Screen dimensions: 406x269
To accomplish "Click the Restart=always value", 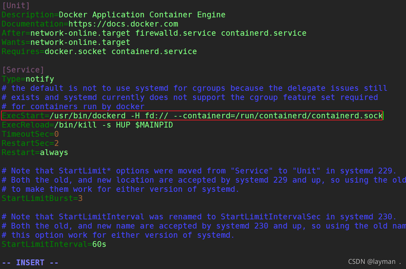I will click(x=54, y=152).
